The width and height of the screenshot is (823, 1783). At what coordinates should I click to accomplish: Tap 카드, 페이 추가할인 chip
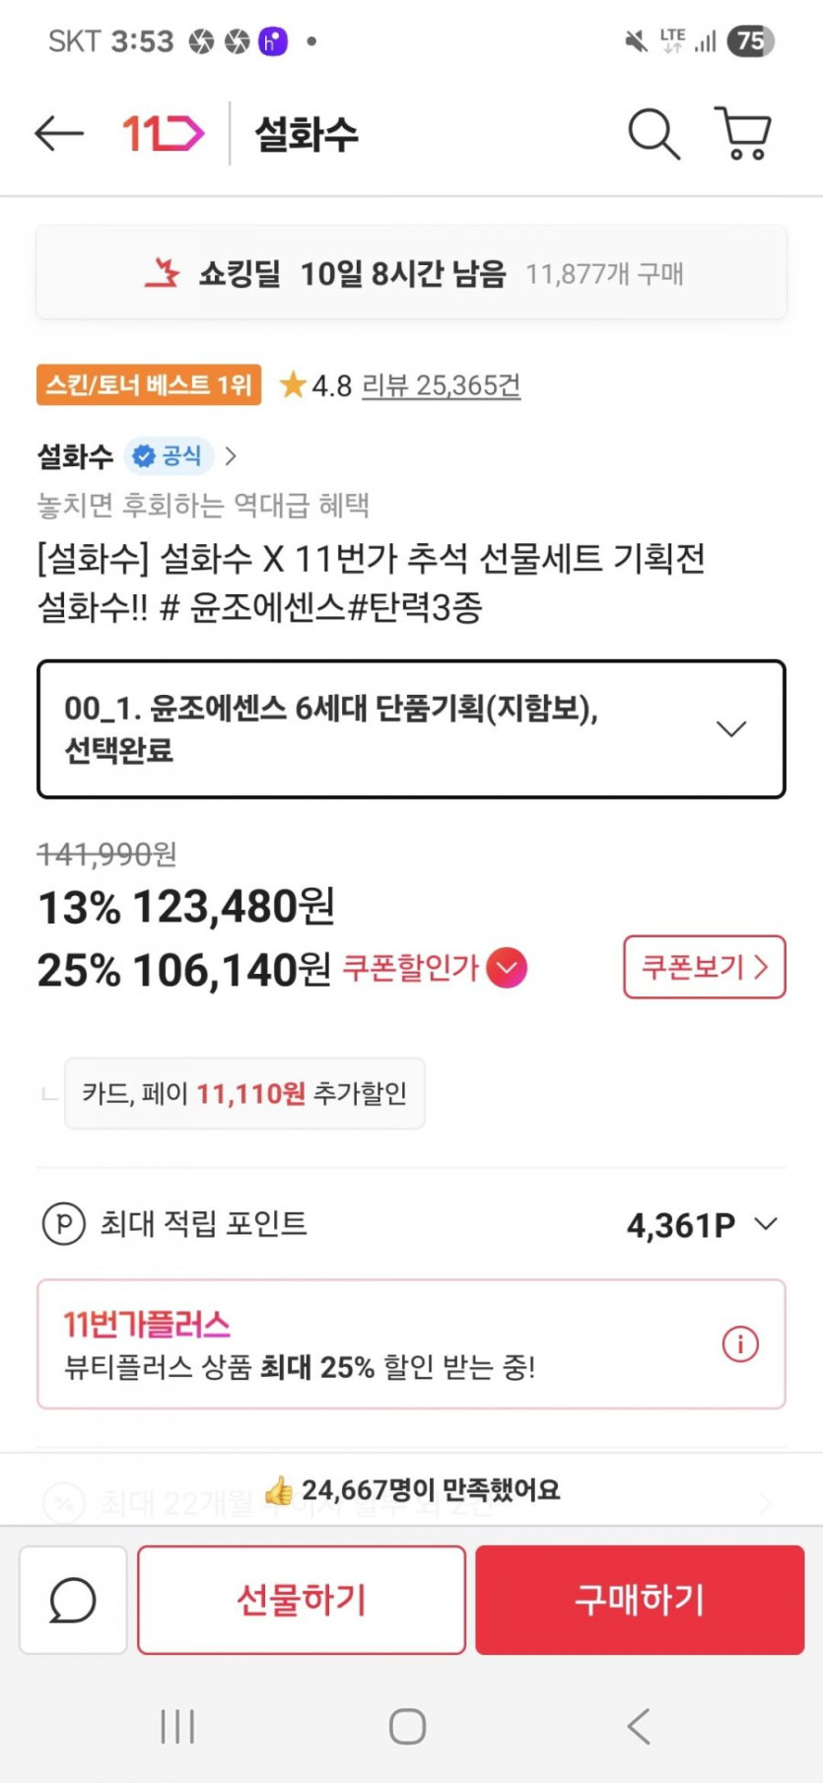click(244, 1093)
